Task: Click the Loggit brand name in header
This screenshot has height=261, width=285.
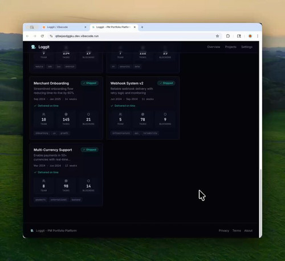Action: [44, 47]
